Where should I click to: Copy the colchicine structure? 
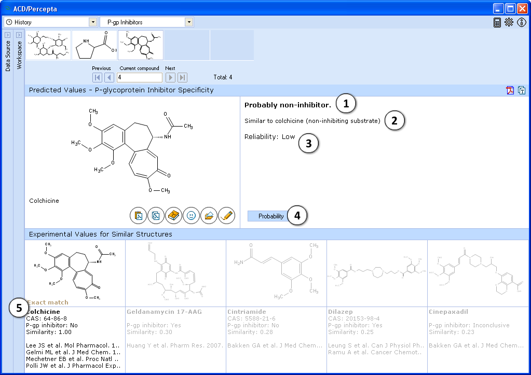coord(156,216)
